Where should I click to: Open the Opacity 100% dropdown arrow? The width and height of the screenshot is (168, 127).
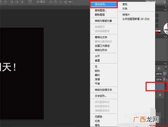(165, 74)
